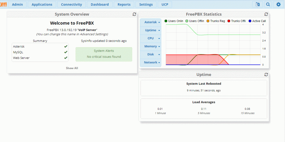Toggle the Users Offline legend series

[x=195, y=21]
